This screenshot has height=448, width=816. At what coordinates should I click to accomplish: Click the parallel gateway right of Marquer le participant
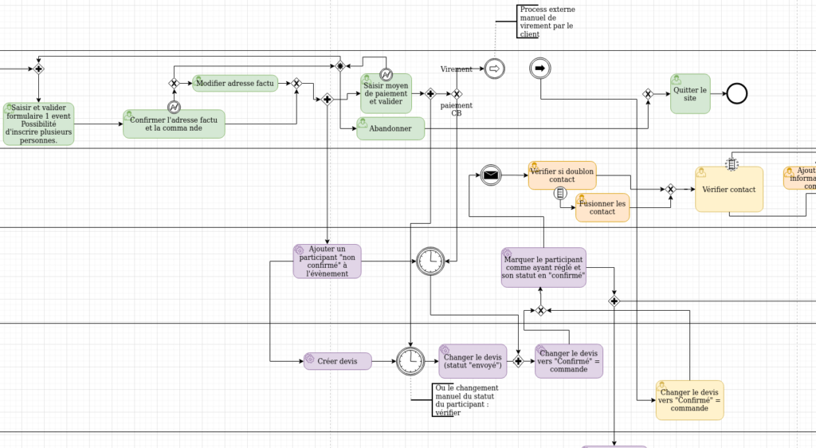click(614, 301)
